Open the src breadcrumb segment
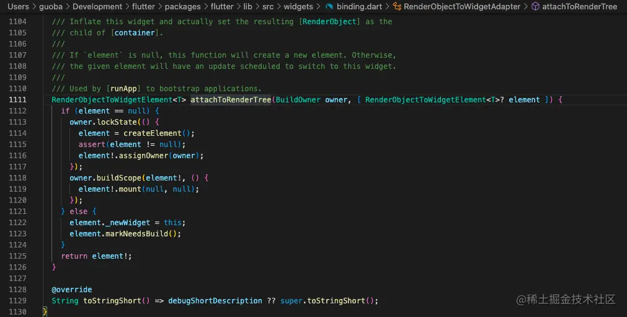The image size is (627, 317). 268,6
